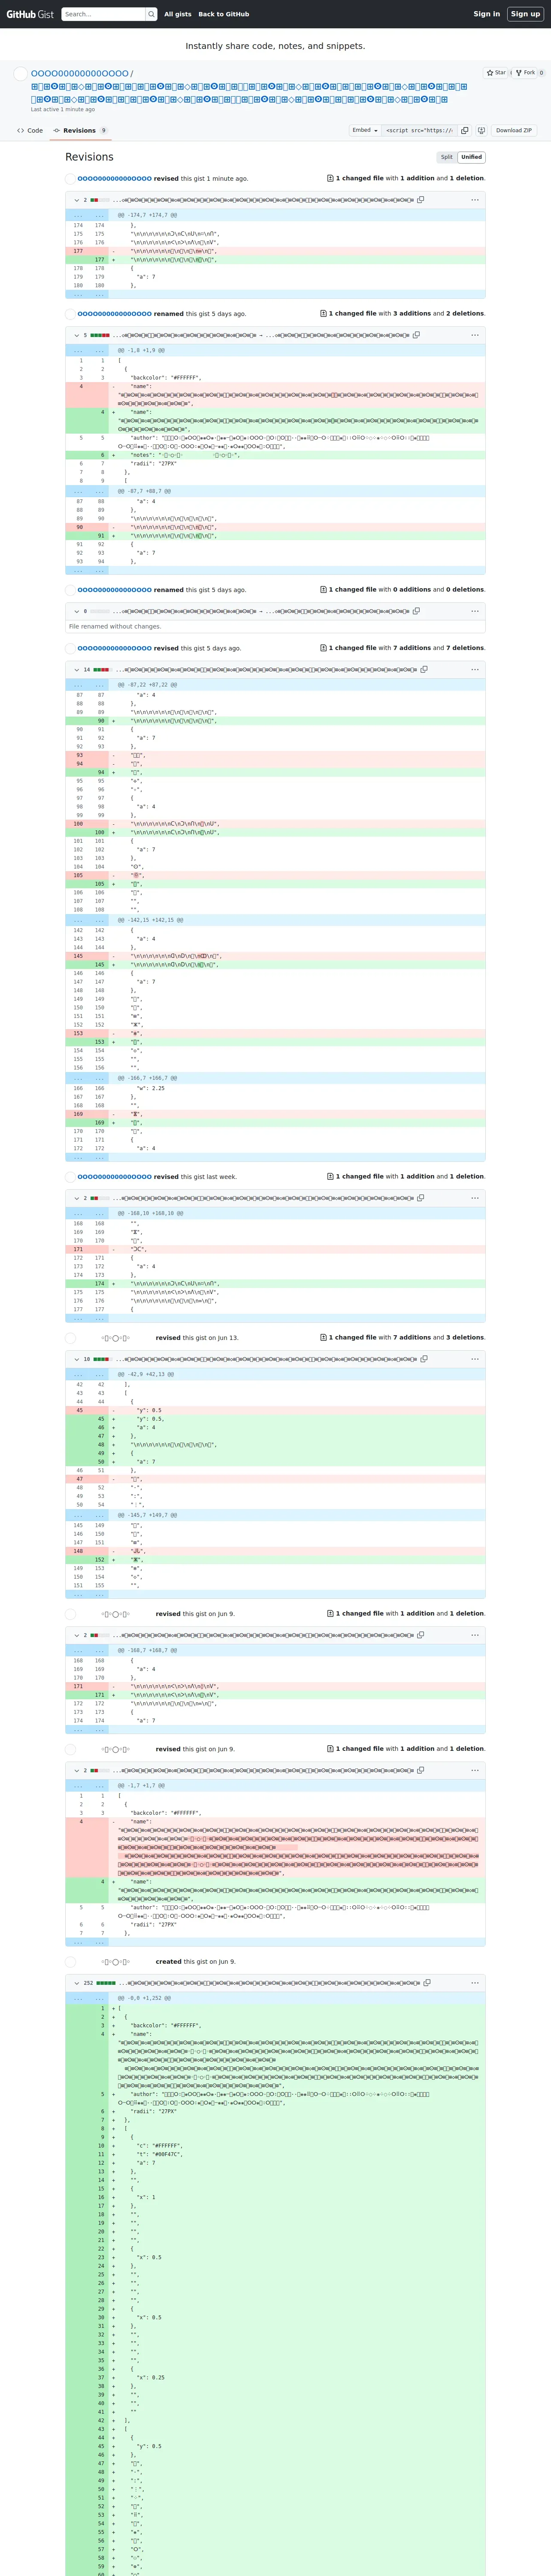Open options menu for Jun 9 diff @@ -168,7
Image resolution: width=551 pixels, height=2576 pixels.
click(475, 1635)
